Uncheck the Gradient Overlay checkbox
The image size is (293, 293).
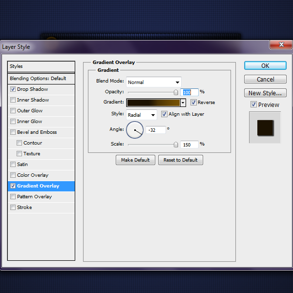[13, 186]
